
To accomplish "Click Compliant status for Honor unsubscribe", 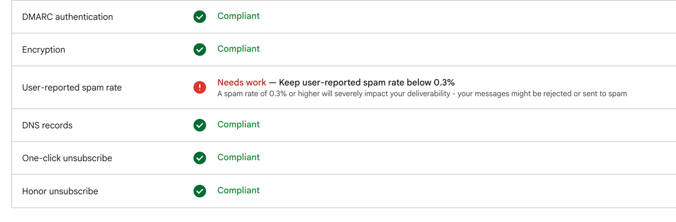I will point(238,190).
